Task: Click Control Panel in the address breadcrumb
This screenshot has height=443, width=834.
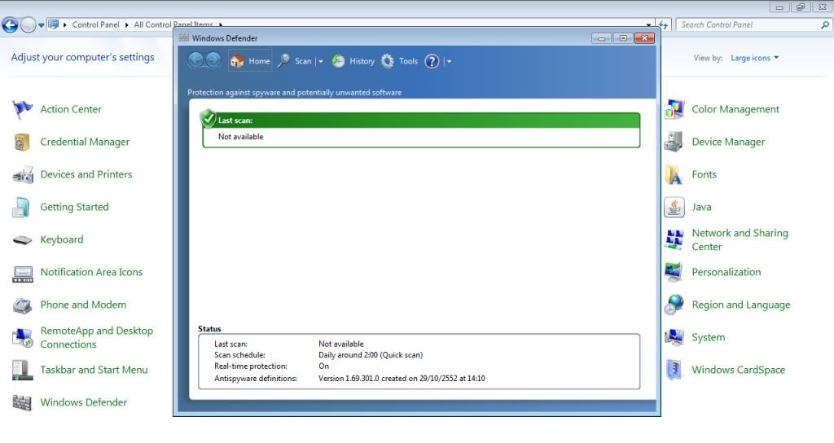Action: (x=96, y=25)
